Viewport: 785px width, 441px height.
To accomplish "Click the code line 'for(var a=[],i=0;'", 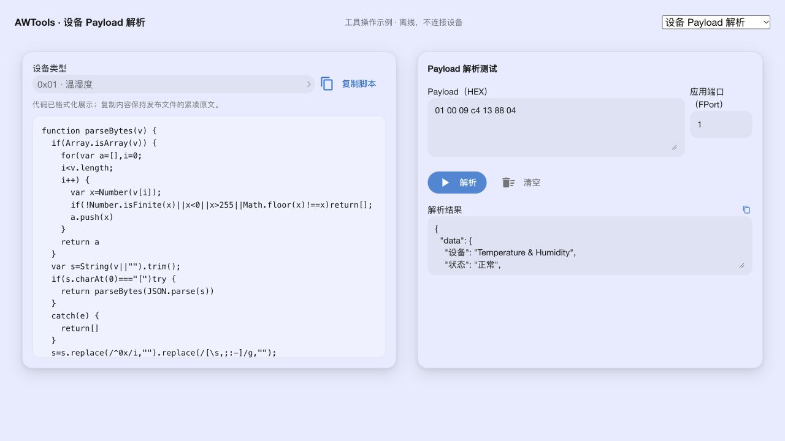I will click(102, 156).
